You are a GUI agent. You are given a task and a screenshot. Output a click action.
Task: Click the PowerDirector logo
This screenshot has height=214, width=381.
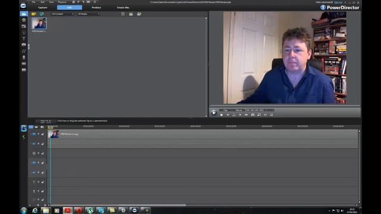click(x=340, y=8)
